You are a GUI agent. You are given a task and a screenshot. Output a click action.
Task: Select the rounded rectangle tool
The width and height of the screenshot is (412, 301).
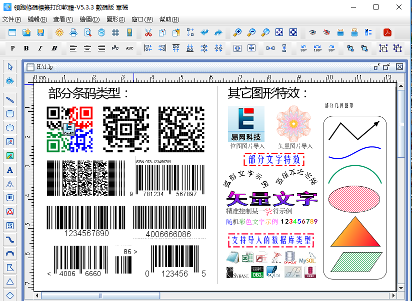(10, 114)
